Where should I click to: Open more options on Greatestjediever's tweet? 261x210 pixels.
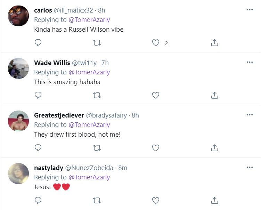click(250, 115)
